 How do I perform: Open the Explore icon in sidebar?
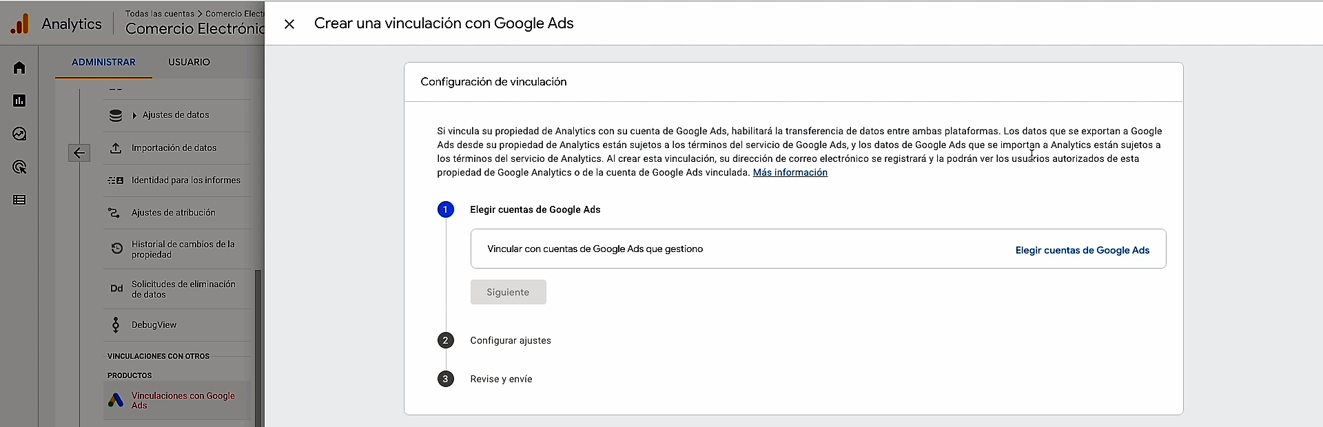coord(19,134)
